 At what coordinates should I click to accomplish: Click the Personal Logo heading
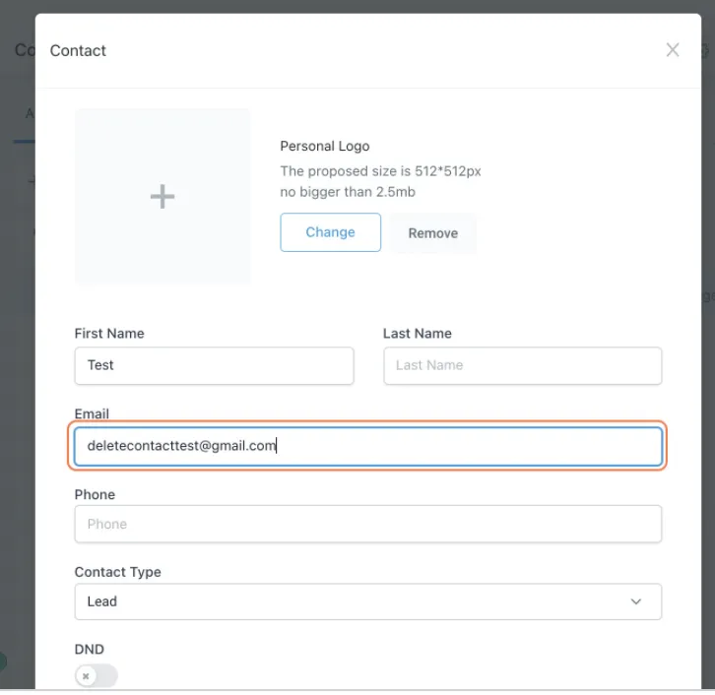[325, 146]
